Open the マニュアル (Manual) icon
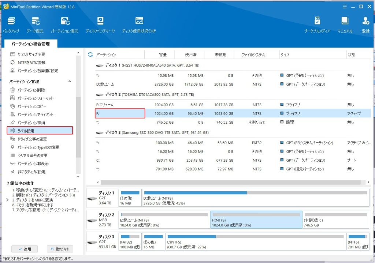Screen dimensions: 375x263 point(345,22)
